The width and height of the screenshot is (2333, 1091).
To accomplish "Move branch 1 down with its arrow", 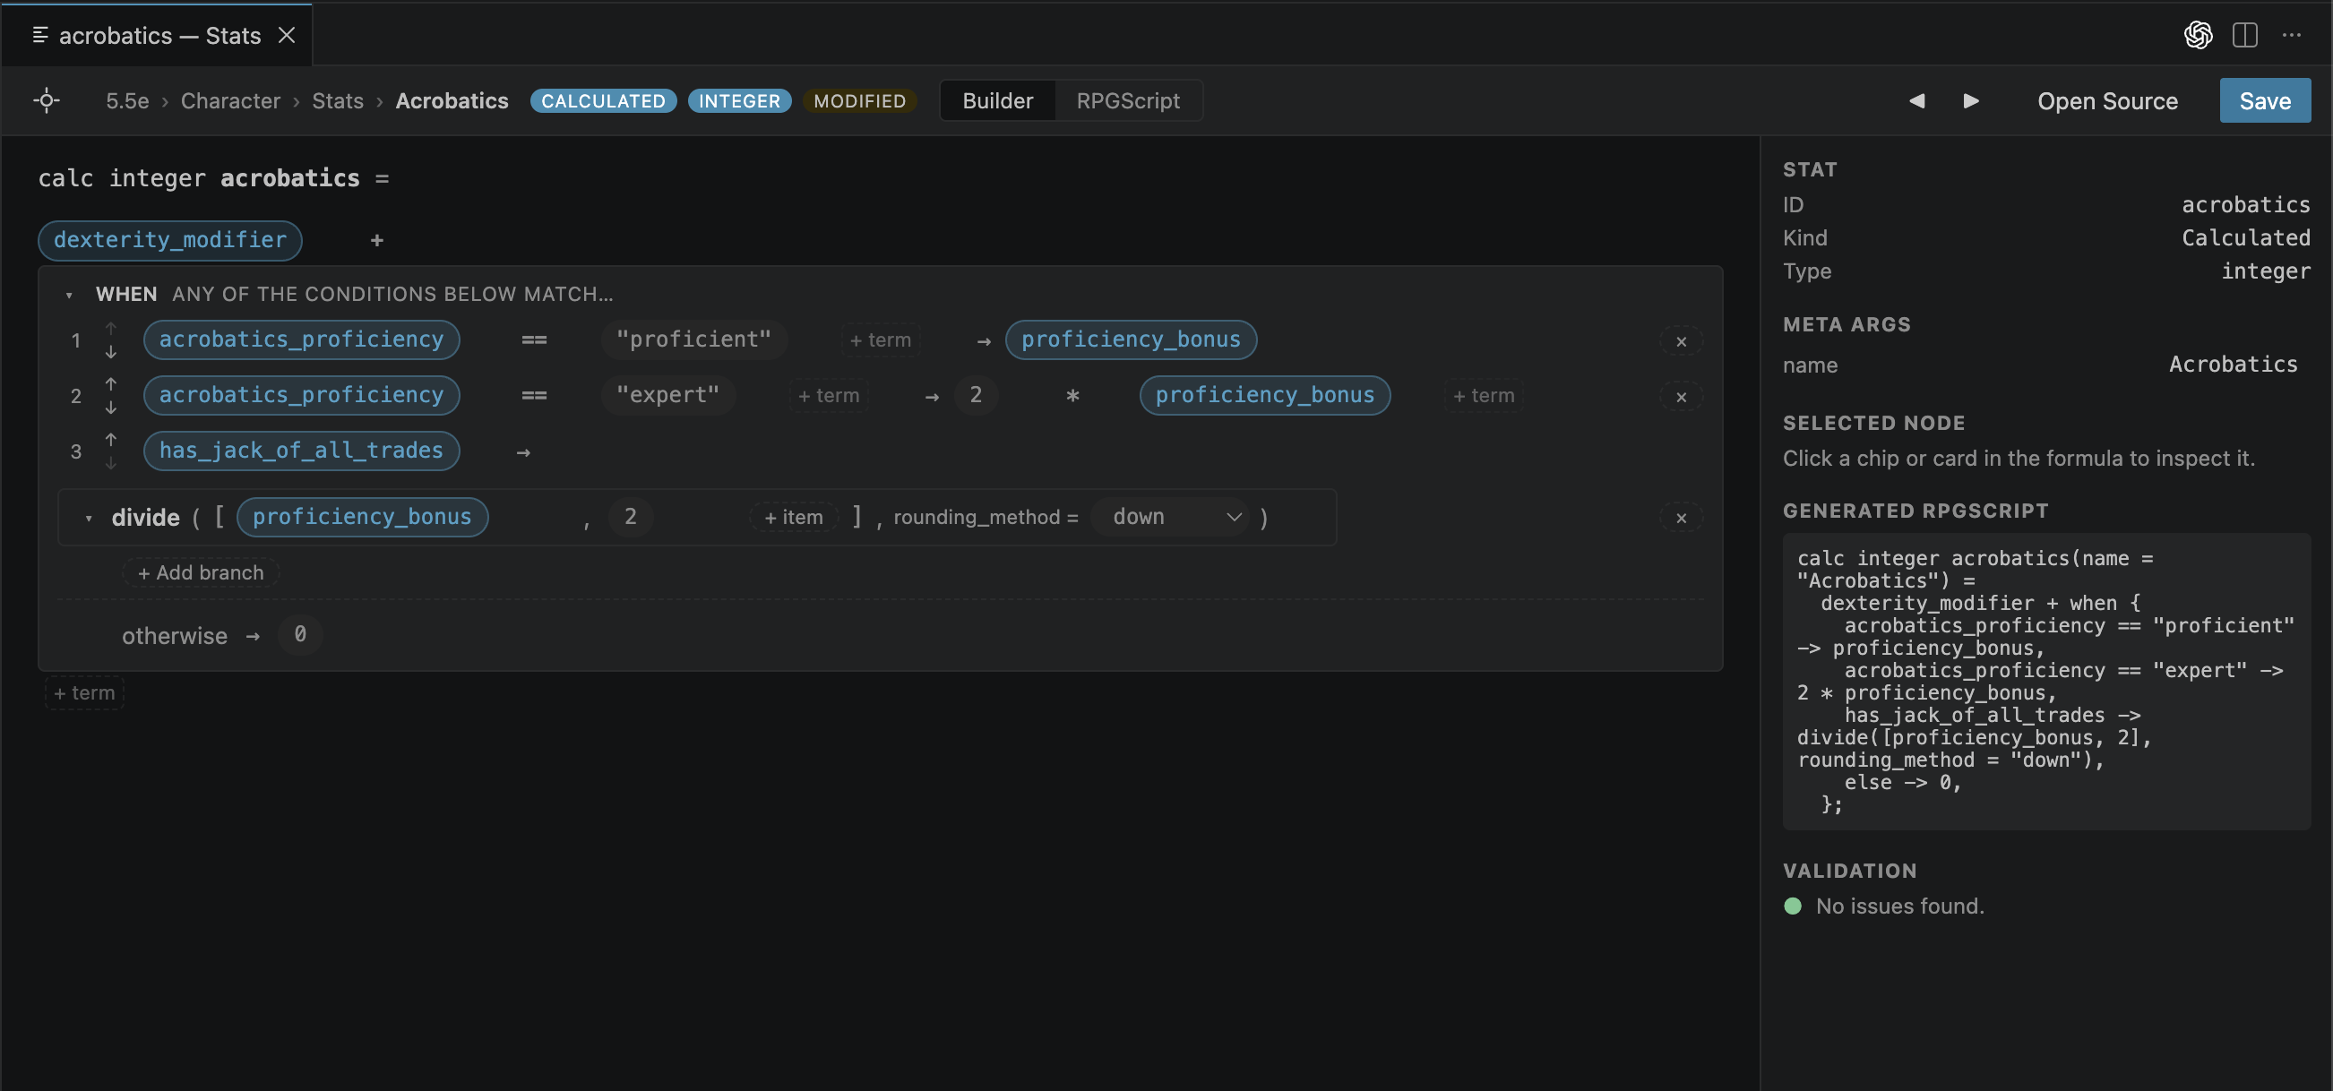I will click(x=110, y=351).
